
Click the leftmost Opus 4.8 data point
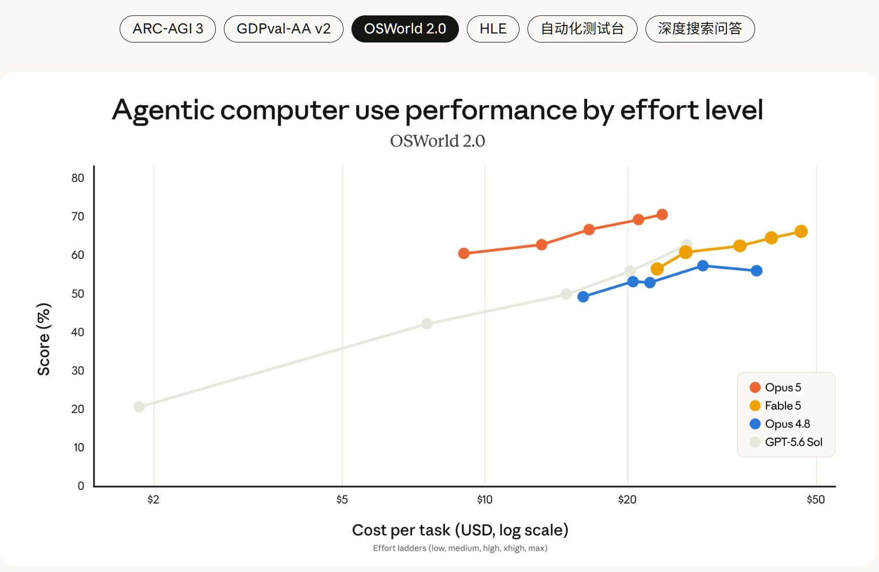(583, 297)
